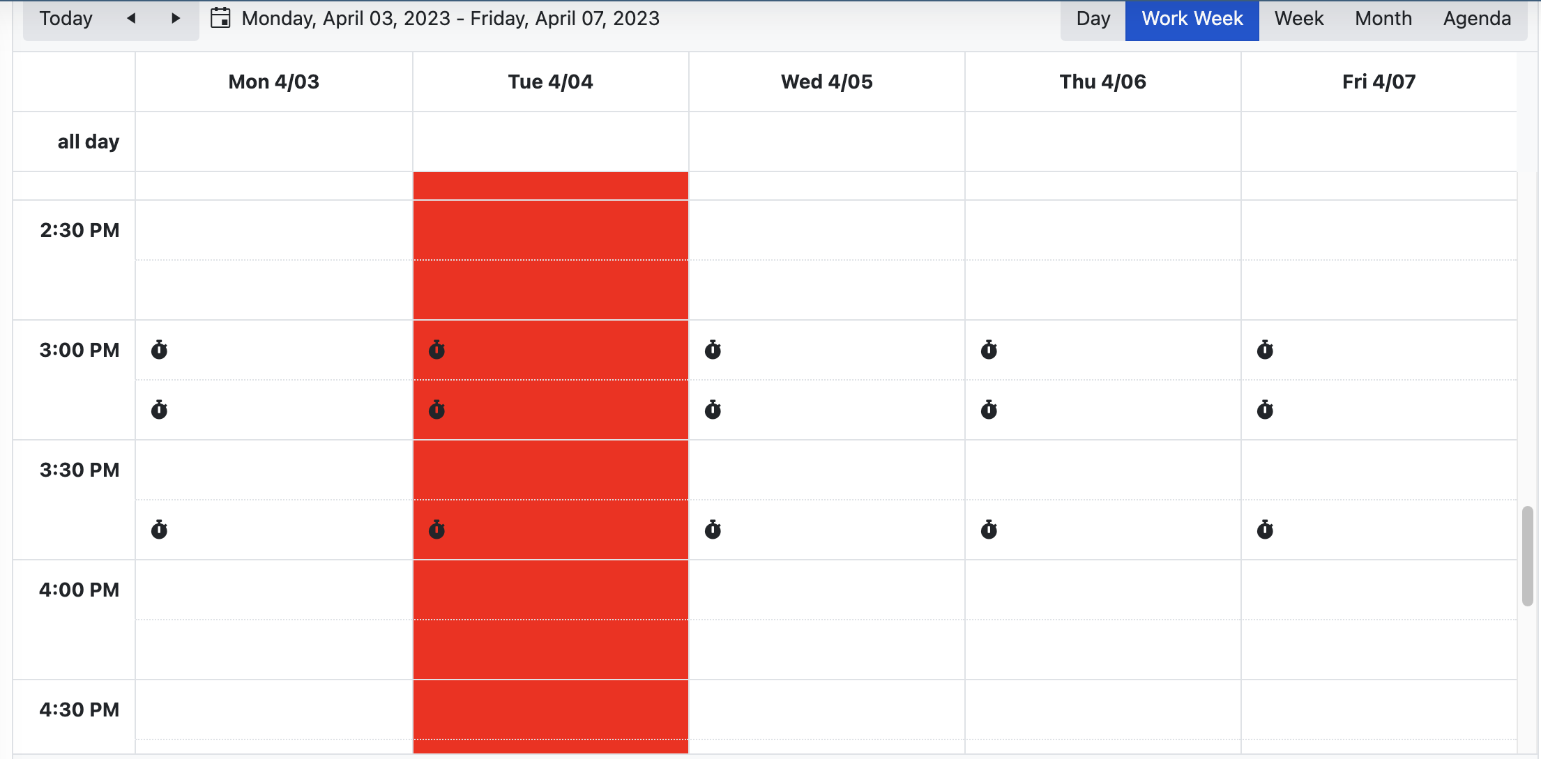Click the vertical scrollbar thumb
The image size is (1541, 759).
tap(1527, 555)
